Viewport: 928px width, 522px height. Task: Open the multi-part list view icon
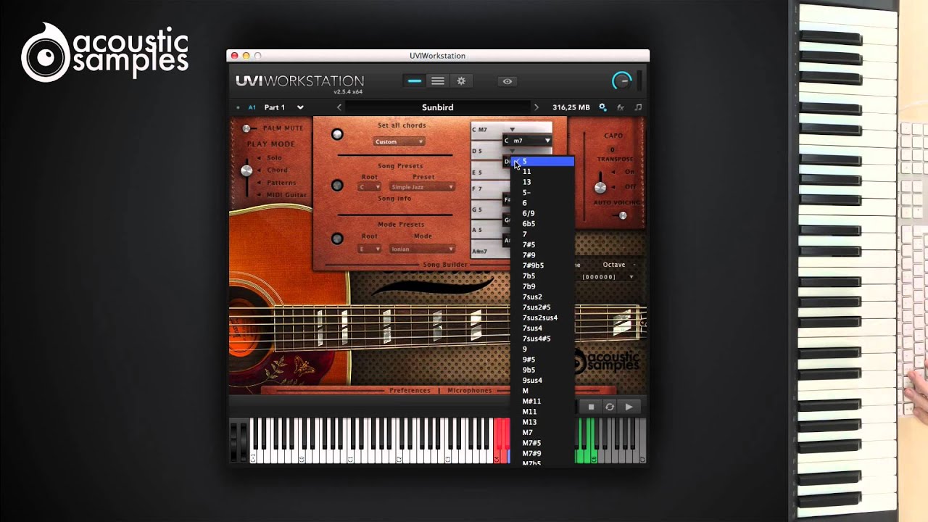[437, 81]
